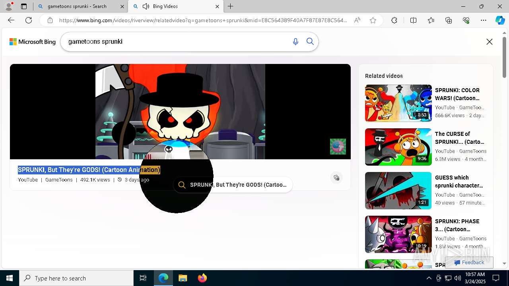This screenshot has width=509, height=286.
Task: Open The CURSE of SPRUNKI title
Action: click(460, 138)
